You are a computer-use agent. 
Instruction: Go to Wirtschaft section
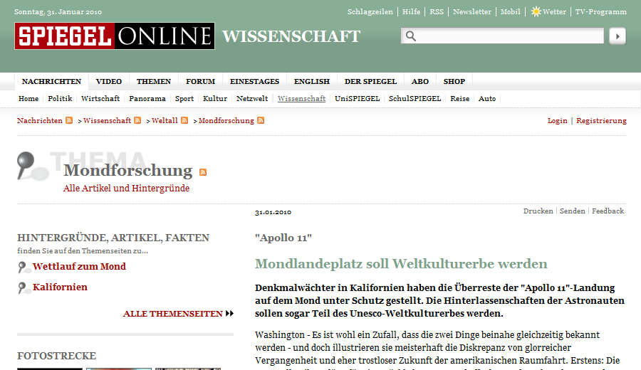coord(100,98)
